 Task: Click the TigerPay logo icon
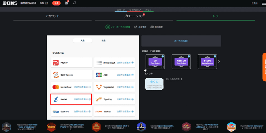coord(99,100)
